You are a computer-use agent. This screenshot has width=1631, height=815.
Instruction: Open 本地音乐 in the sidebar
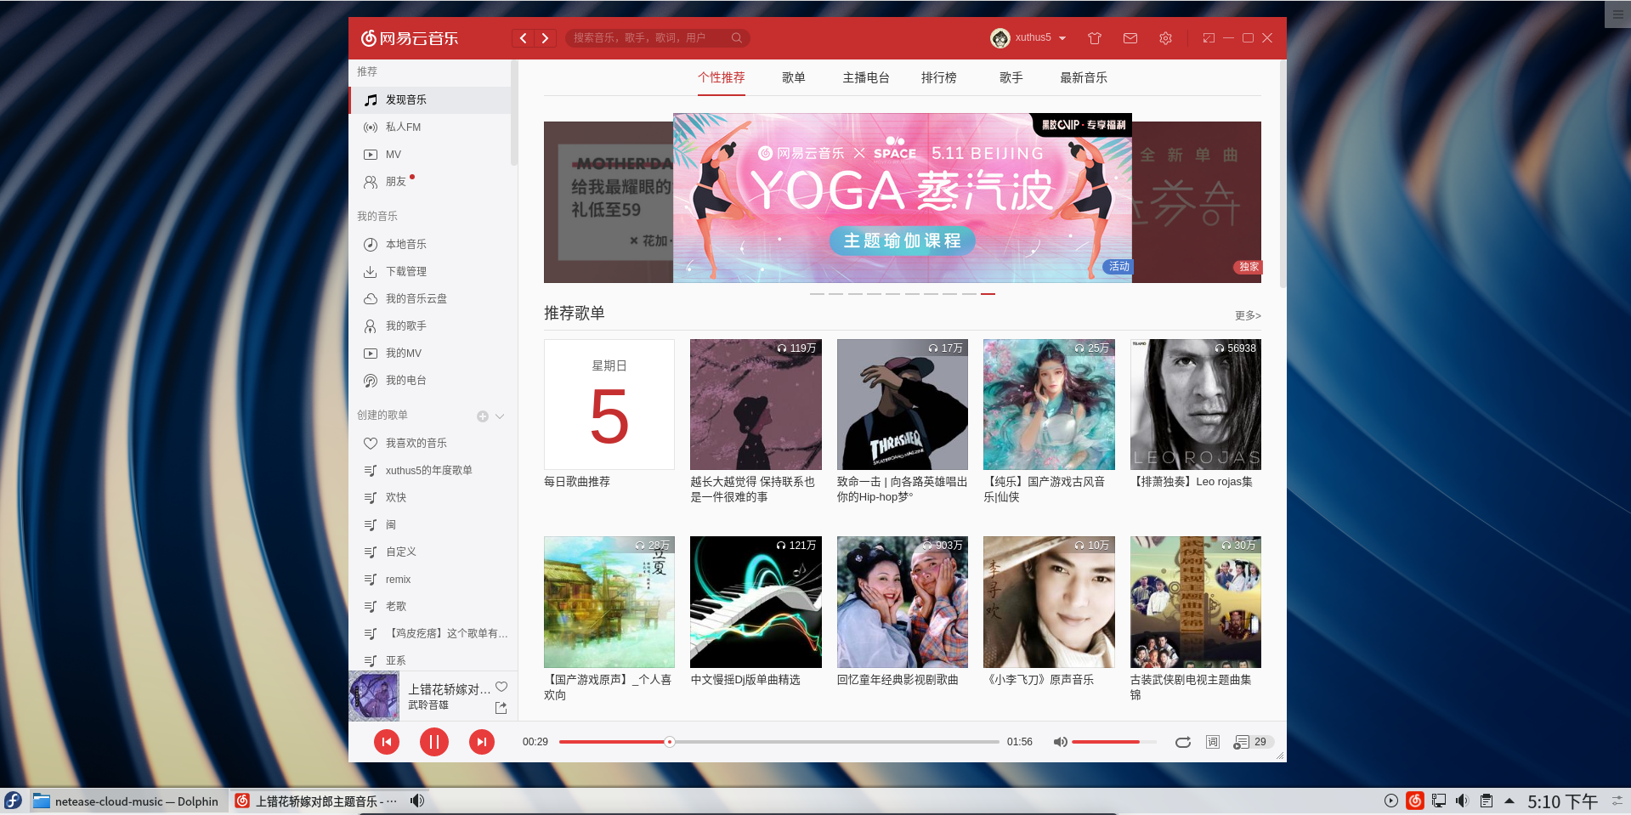coord(430,245)
